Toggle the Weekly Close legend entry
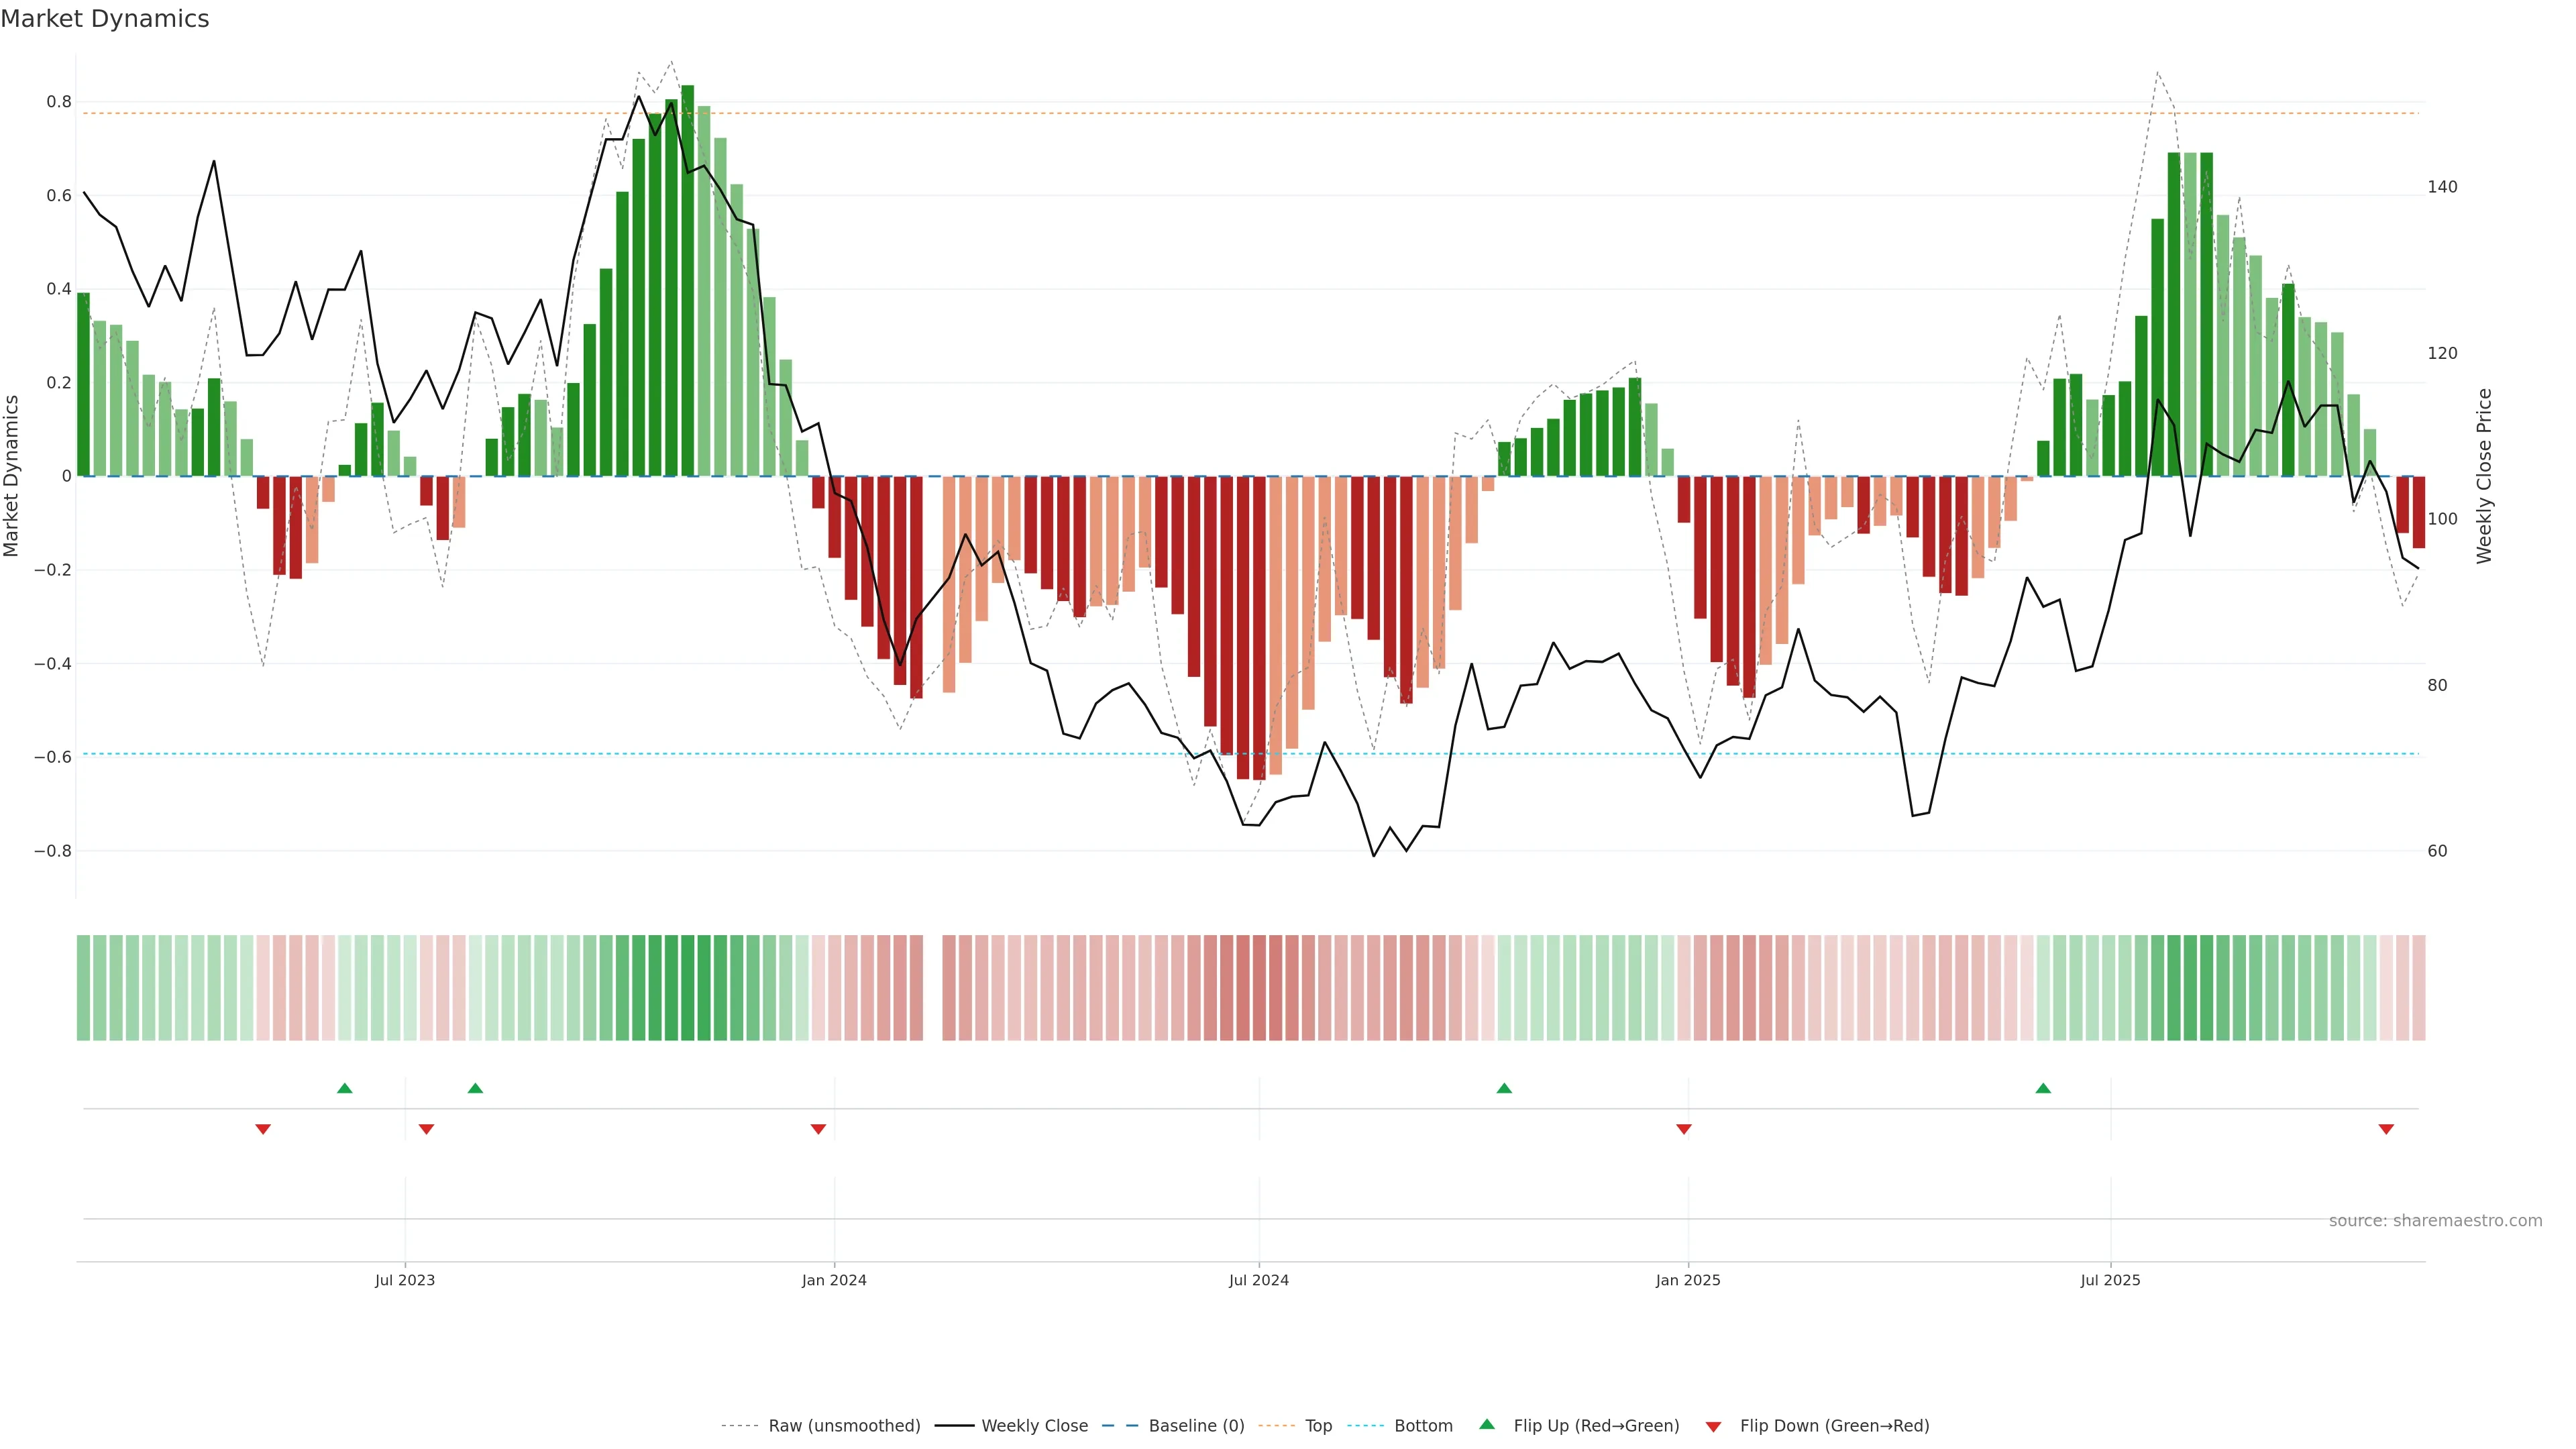The image size is (2576, 1449). [1034, 1425]
